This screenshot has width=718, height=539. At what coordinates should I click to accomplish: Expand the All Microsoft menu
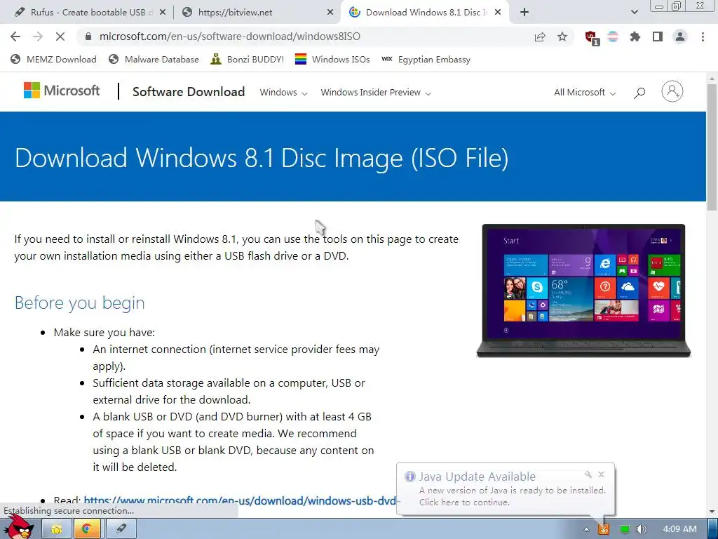[584, 93]
